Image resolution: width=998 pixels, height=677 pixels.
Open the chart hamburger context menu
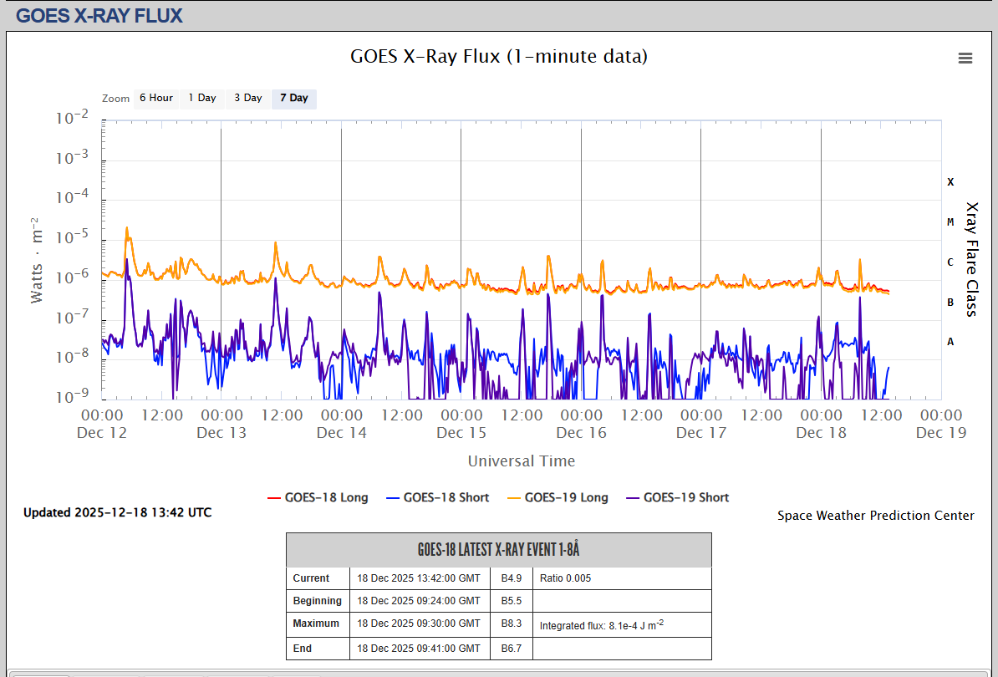coord(965,58)
